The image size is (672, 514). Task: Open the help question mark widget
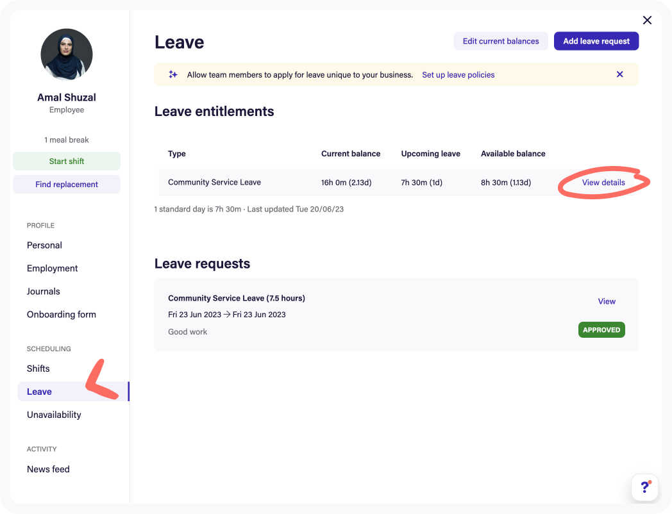tap(644, 487)
